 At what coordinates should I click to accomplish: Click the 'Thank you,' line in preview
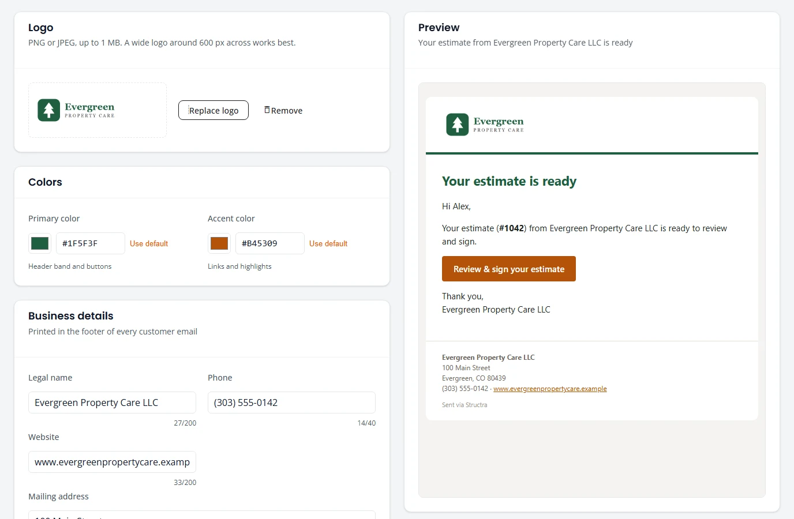point(463,296)
